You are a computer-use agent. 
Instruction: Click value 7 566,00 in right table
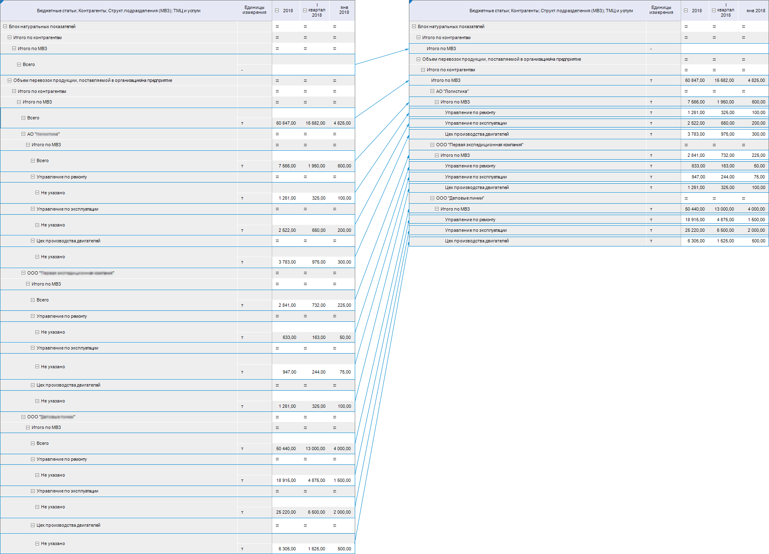click(x=696, y=102)
